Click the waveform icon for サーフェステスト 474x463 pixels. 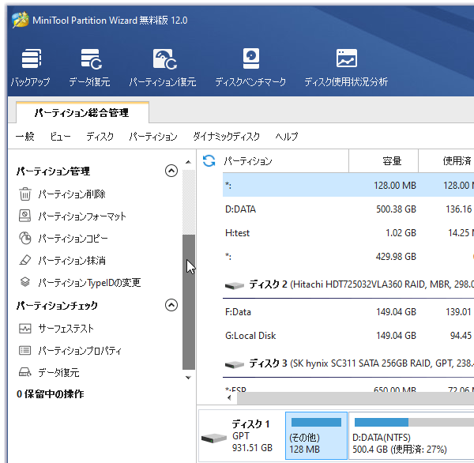pos(25,329)
